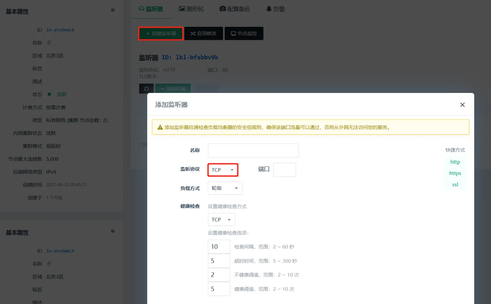The image size is (491, 304).
Task: Open the lower 基本属性 panel menu icon
Action: point(113,231)
